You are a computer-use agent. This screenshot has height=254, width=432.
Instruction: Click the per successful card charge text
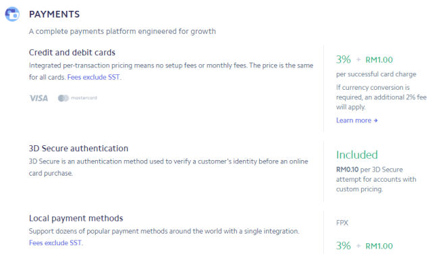pyautogui.click(x=376, y=74)
